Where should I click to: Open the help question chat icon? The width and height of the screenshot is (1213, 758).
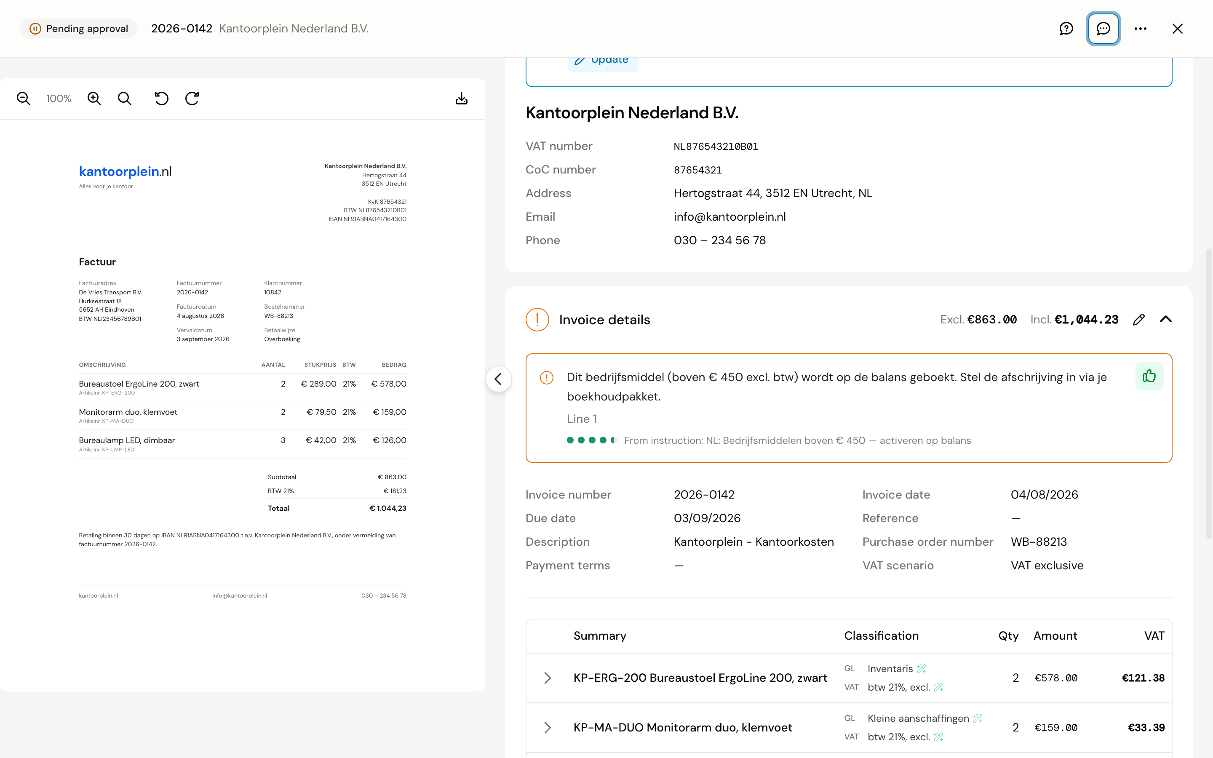[x=1066, y=29]
